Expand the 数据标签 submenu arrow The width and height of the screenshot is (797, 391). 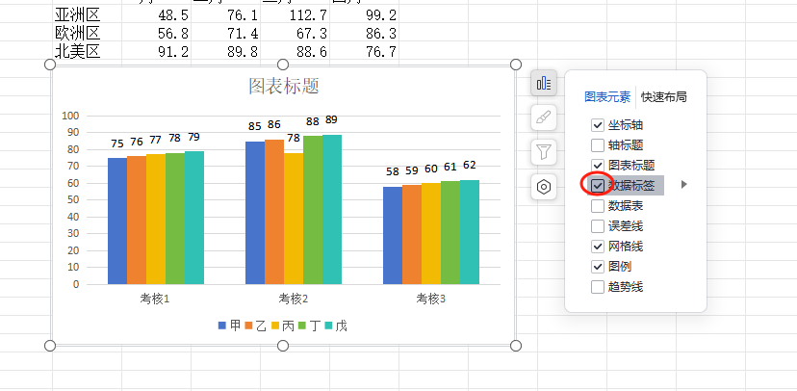684,185
